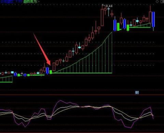Click the 财 marker on the chart
Image resolution: width=164 pixels, height=133 pixels.
point(137,93)
